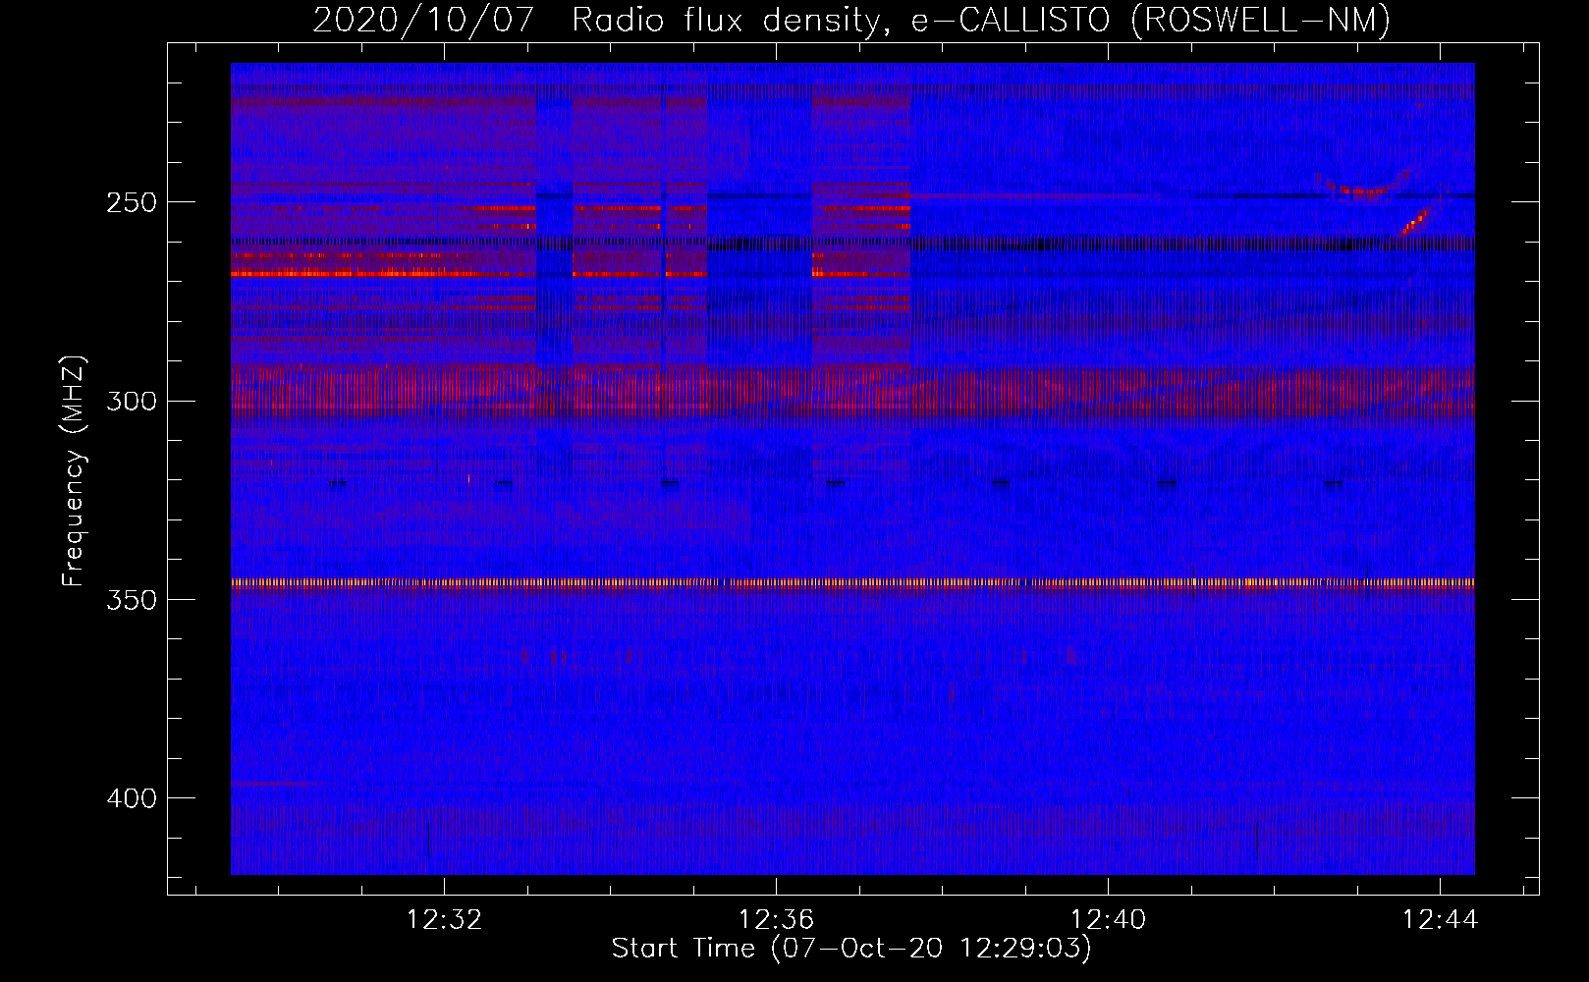Click the "12:40" time tick label
The width and height of the screenshot is (1589, 982).
point(1109,920)
